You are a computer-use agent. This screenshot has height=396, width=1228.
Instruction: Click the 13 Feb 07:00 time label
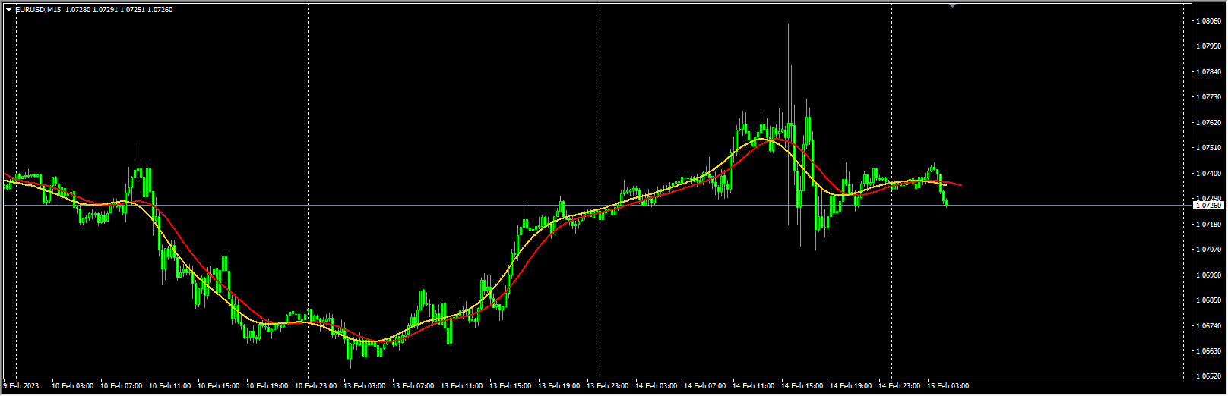click(413, 386)
